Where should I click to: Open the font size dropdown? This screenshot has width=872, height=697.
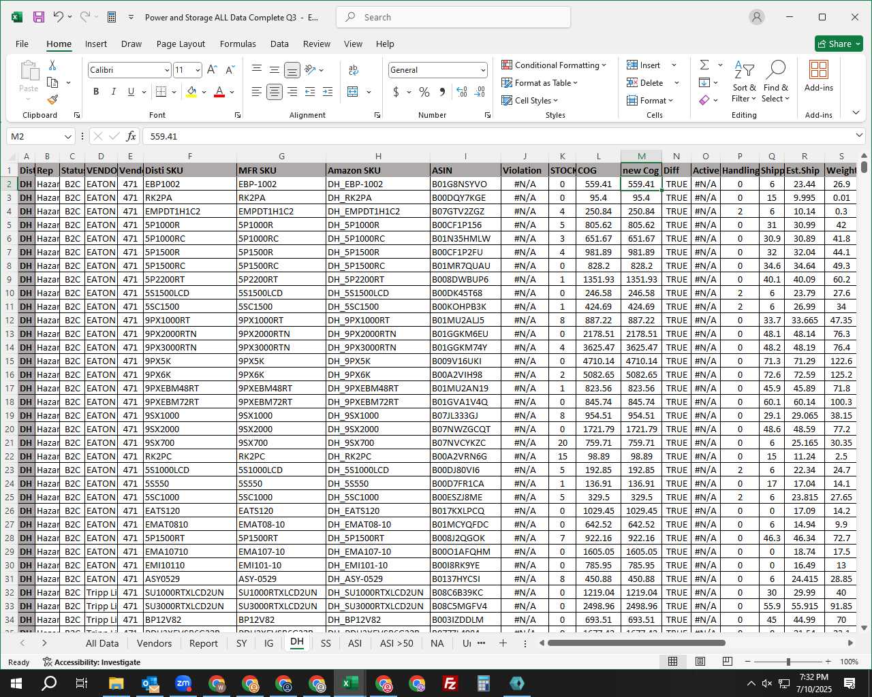coord(198,70)
